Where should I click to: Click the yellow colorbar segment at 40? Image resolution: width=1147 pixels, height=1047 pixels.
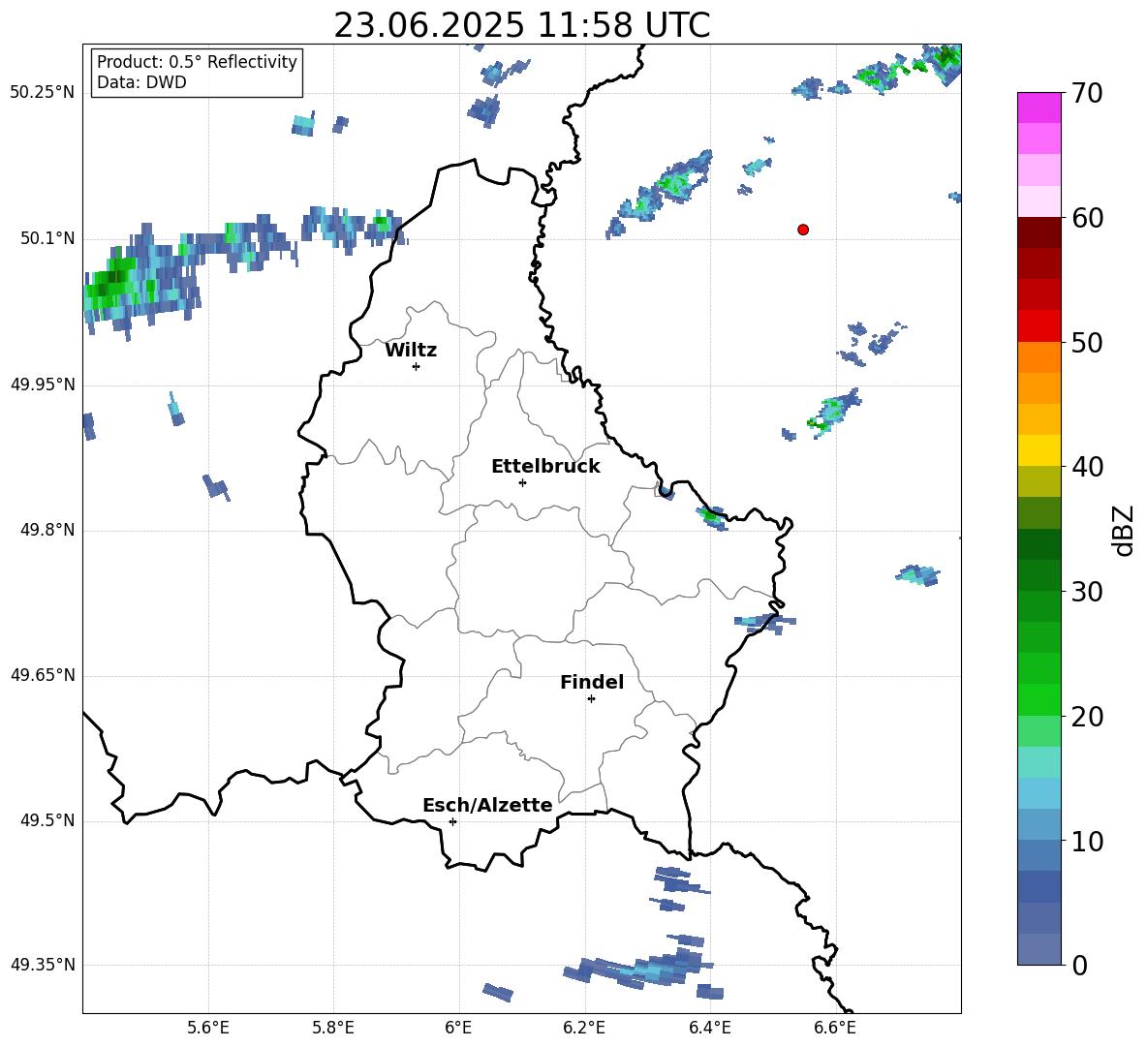click(1038, 450)
